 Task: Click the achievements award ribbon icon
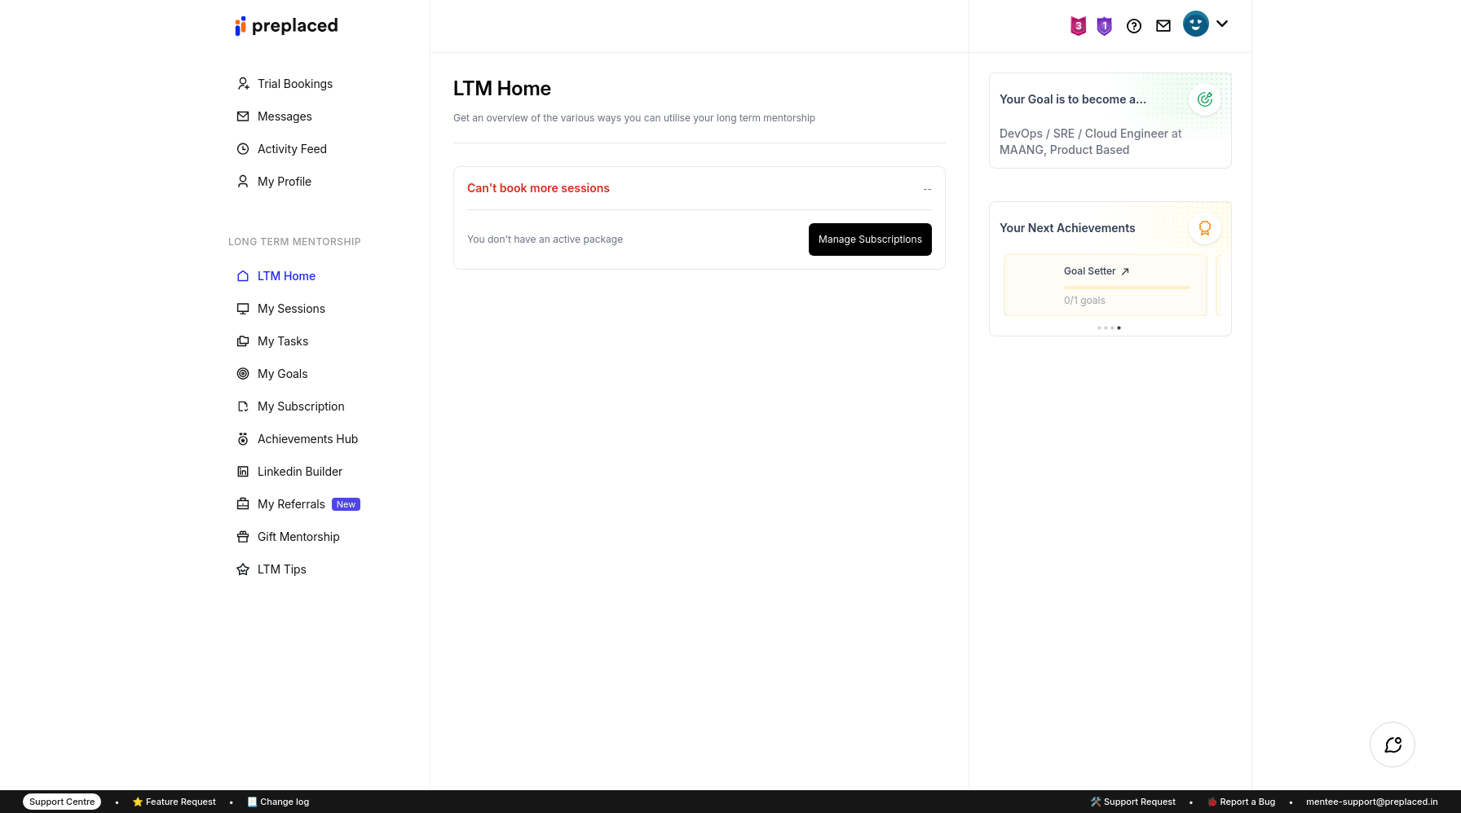click(x=1204, y=228)
